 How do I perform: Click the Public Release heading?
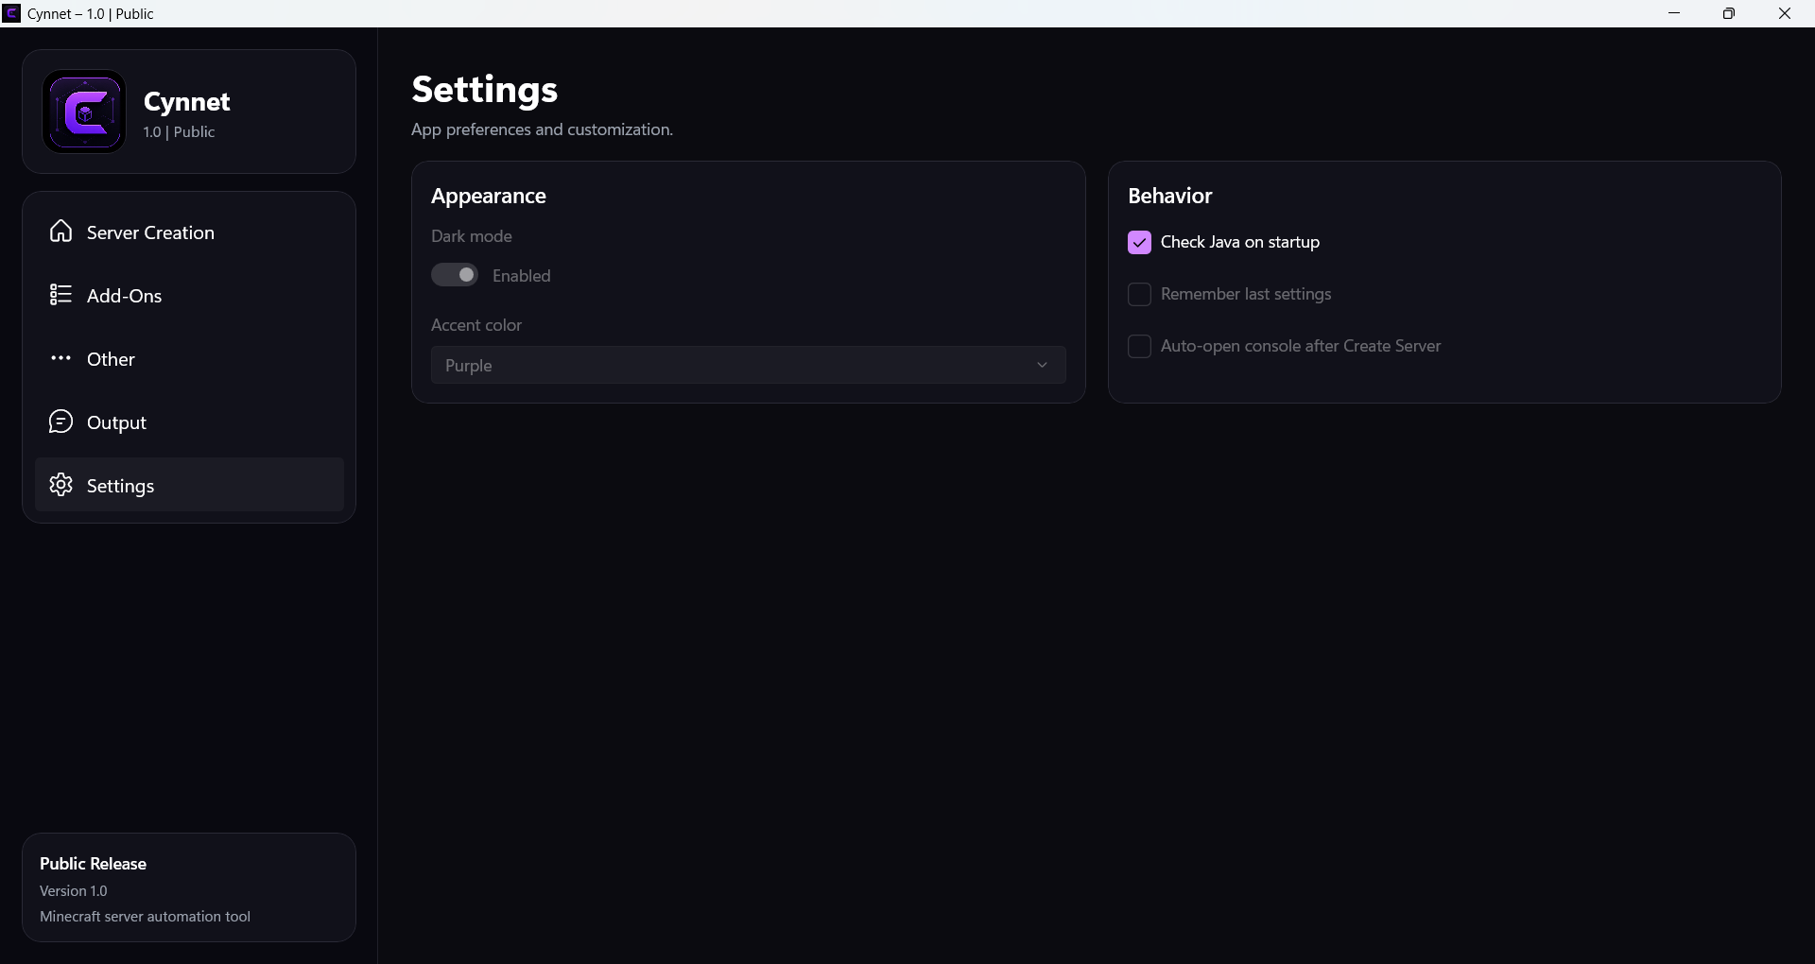(x=93, y=864)
